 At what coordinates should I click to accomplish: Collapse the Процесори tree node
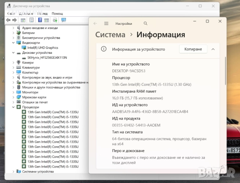(x=13, y=107)
